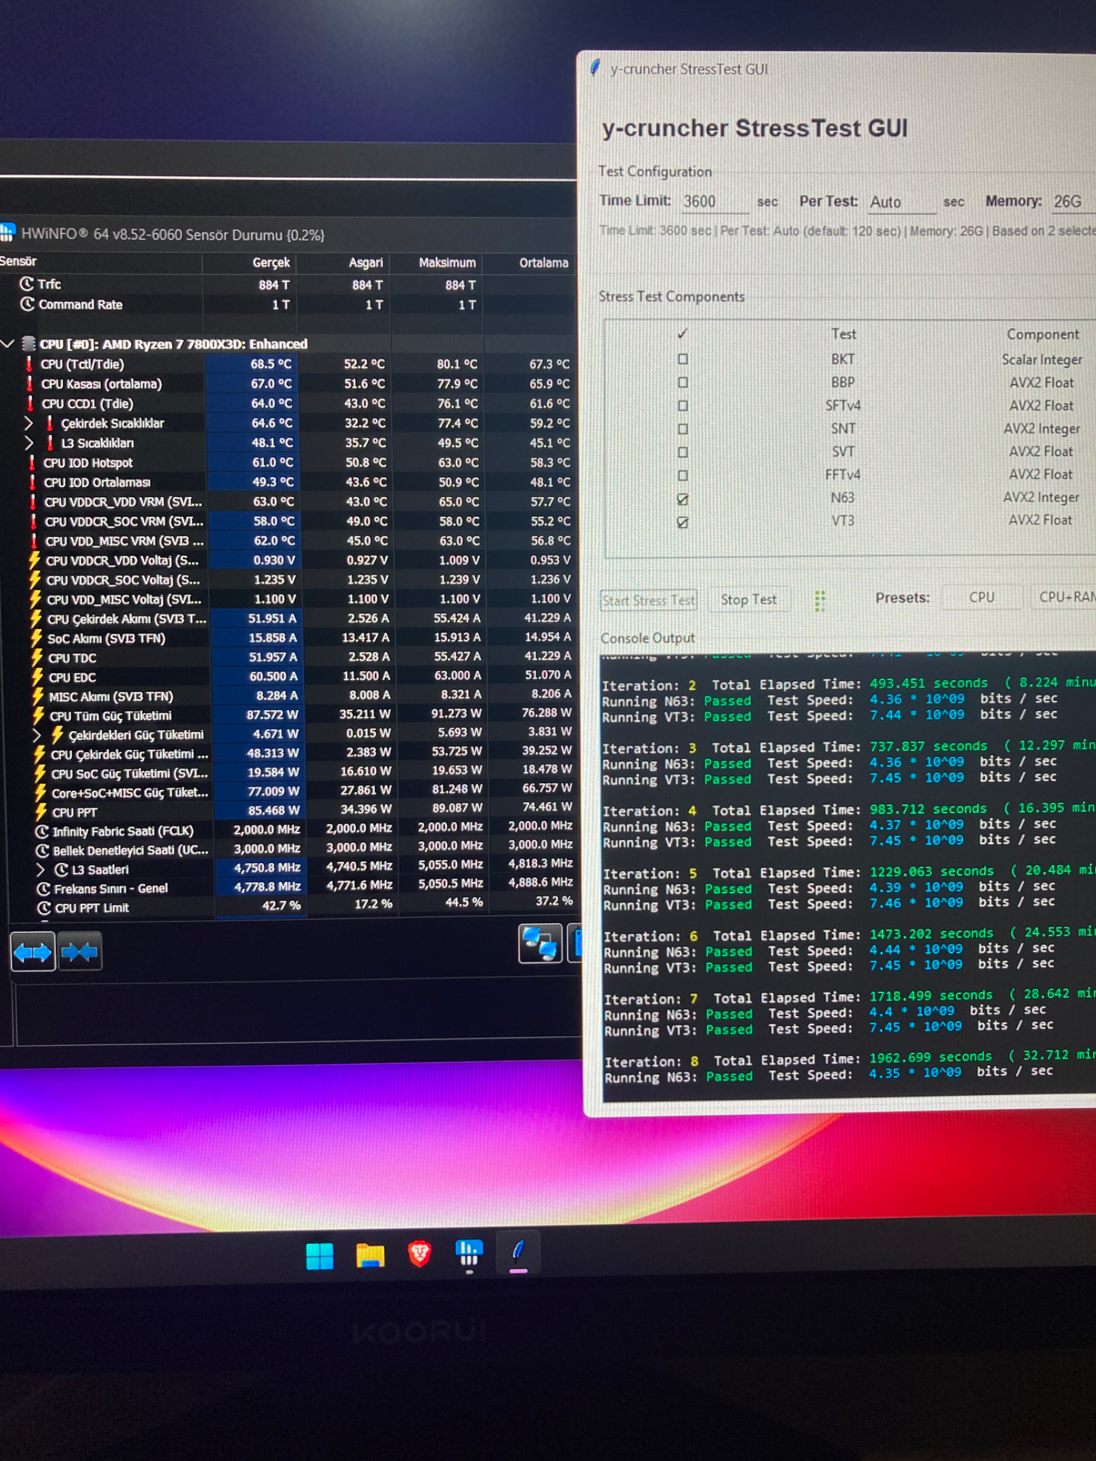This screenshot has height=1461, width=1096.
Task: Click the Test column header in y-cruncher
Action: [844, 334]
